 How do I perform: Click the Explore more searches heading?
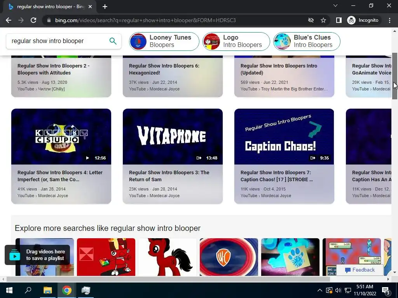coord(108,228)
